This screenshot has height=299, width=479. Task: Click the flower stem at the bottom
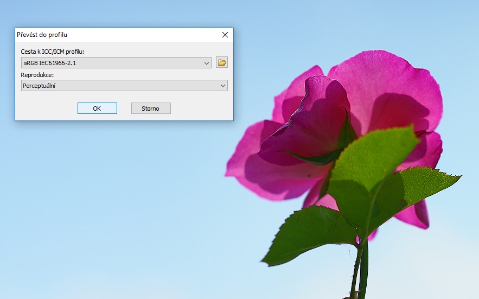(x=359, y=271)
